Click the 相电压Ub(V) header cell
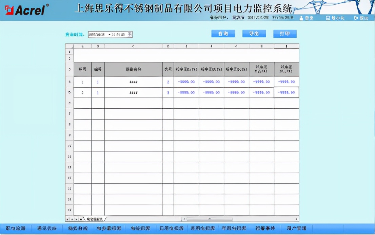Screen dimensions: 375x235 pos(212,69)
